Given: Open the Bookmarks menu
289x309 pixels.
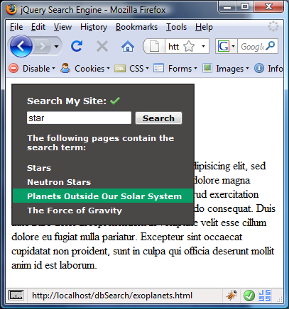Looking at the screenshot, I should (x=136, y=27).
